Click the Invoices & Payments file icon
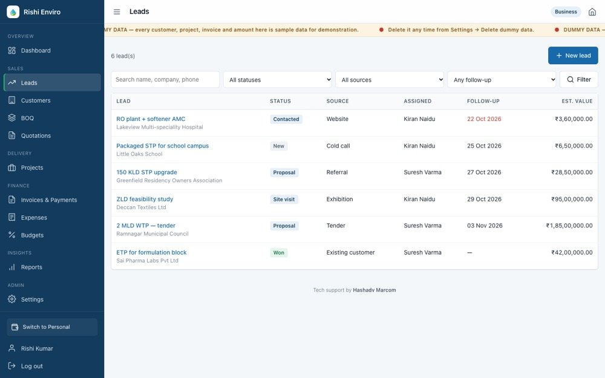 (x=12, y=200)
